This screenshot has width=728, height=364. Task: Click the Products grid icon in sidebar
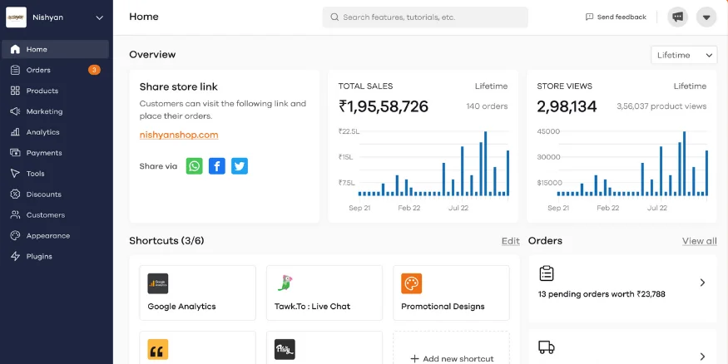(15, 91)
